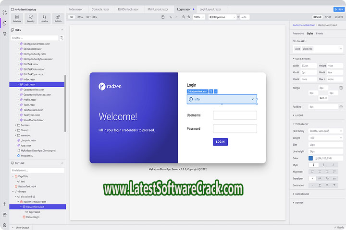Select overline text decoration
346x230 pixels.
pyautogui.click(x=334, y=185)
